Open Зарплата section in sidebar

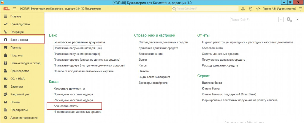point(17,86)
